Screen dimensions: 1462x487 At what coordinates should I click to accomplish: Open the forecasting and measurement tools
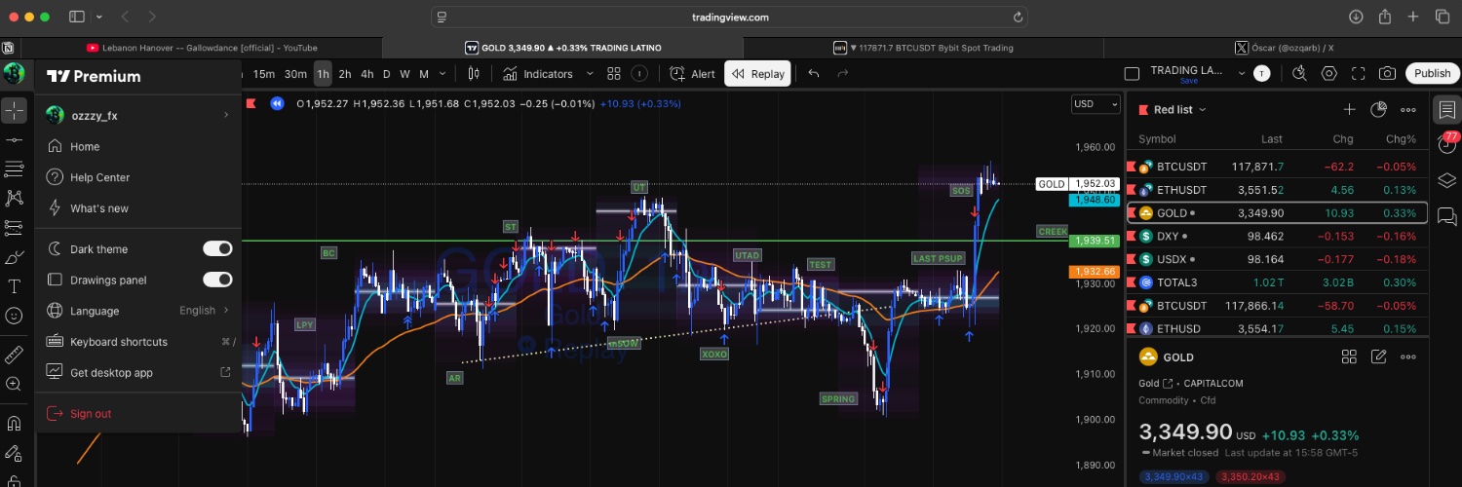14,228
